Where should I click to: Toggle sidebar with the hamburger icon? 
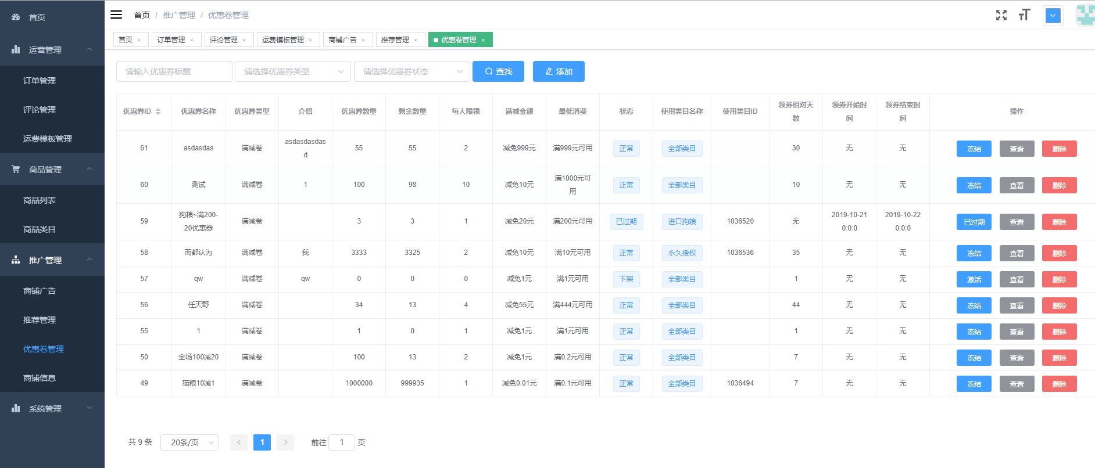tap(116, 15)
